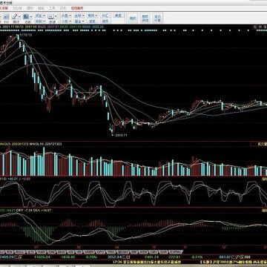Click the scrolling yellow news ticker text
This screenshot has width=267, height=267.
(x=147, y=262)
